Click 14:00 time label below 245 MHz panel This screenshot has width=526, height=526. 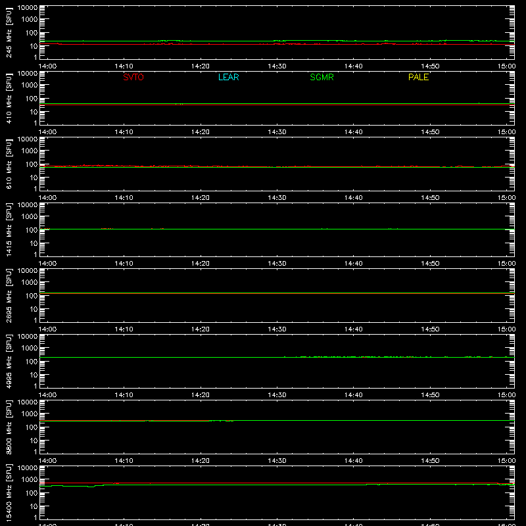click(47, 66)
